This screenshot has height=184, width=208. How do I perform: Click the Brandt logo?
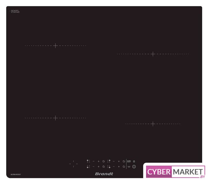104,174
